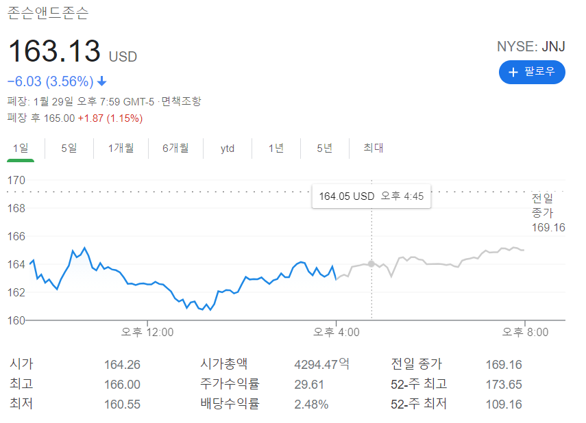Click the 52-주 최고 value 173.65
This screenshot has width=586, height=423.
tap(503, 384)
